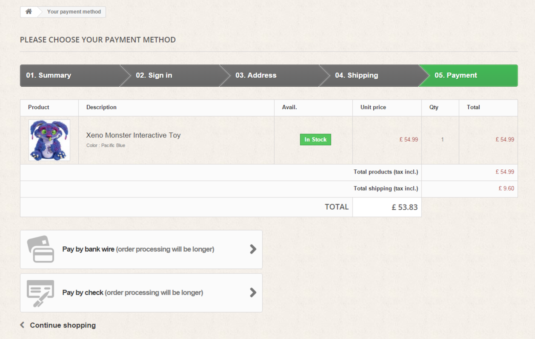Return to the 03. Address step
The width and height of the screenshot is (535, 339).
[256, 75]
